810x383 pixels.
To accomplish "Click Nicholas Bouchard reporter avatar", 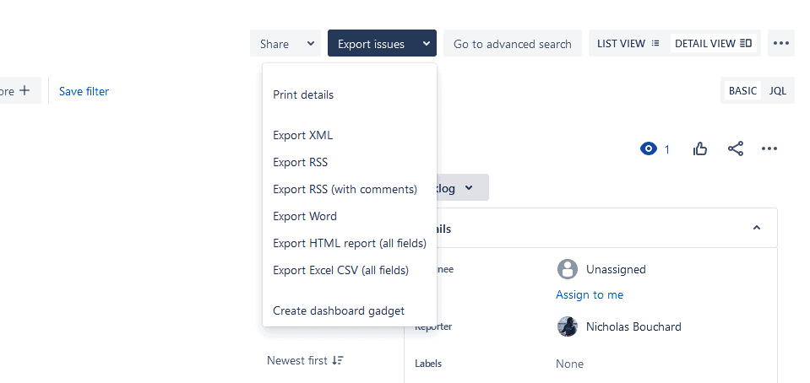I will click(x=568, y=326).
